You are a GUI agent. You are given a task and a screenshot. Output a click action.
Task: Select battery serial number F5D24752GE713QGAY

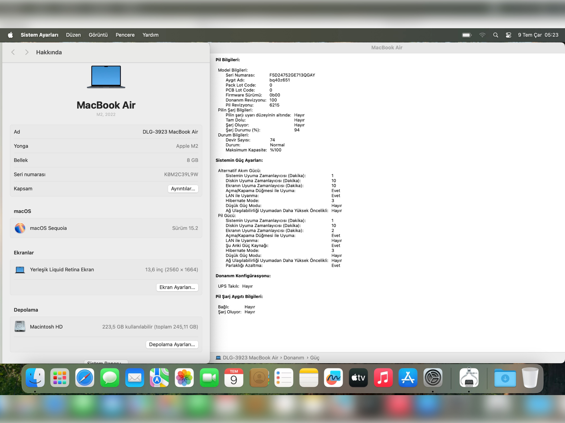tap(292, 75)
